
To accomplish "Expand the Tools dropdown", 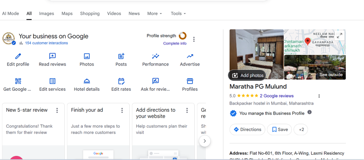I will 178,13.
